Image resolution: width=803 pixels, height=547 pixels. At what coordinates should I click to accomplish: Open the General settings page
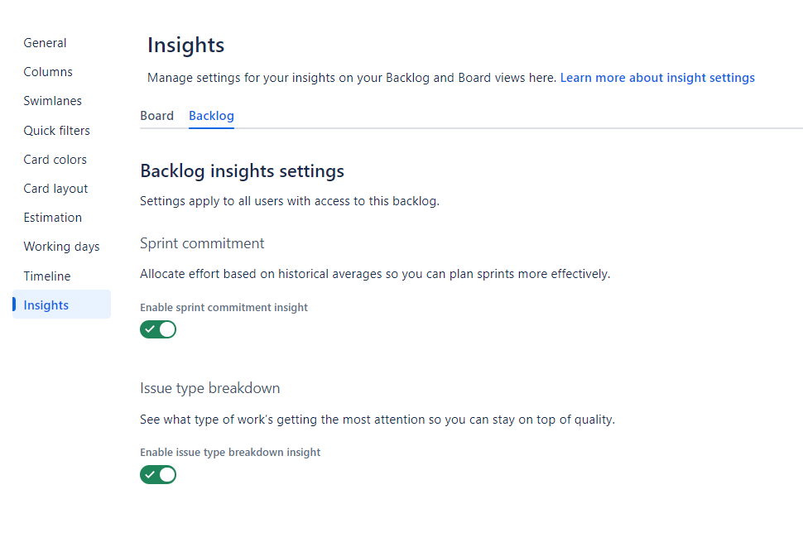click(x=45, y=43)
